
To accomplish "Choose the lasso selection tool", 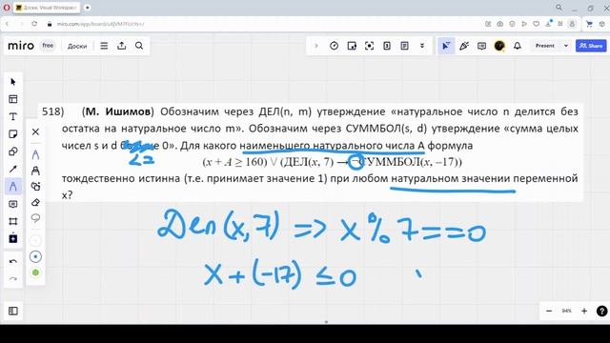I will (35, 218).
